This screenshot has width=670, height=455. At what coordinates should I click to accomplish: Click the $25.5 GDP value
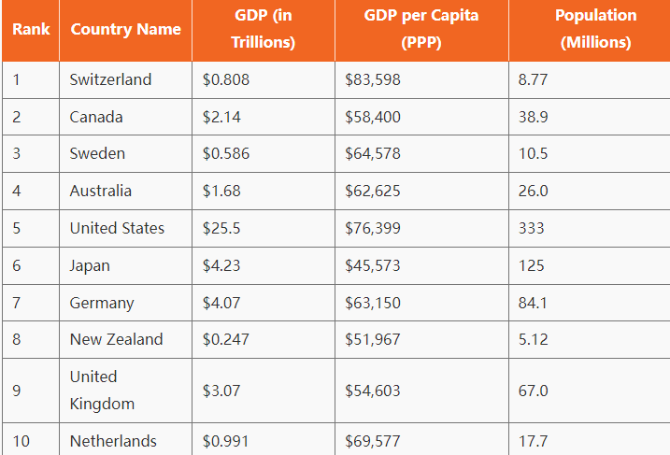221,228
